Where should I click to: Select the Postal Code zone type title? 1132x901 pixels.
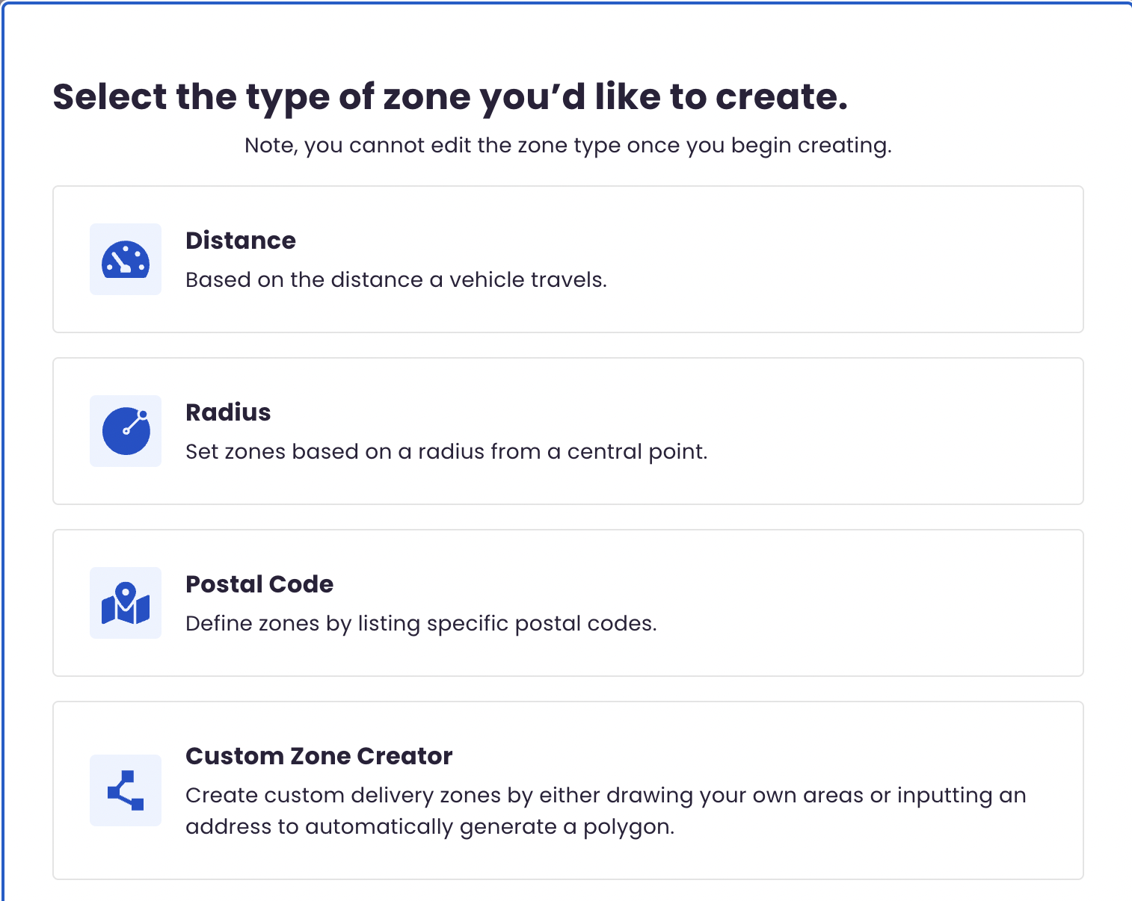tap(259, 584)
